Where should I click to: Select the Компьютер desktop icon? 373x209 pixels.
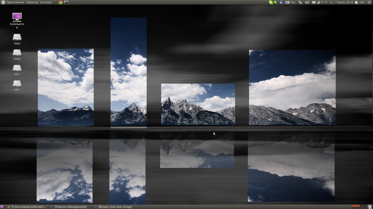(17, 18)
